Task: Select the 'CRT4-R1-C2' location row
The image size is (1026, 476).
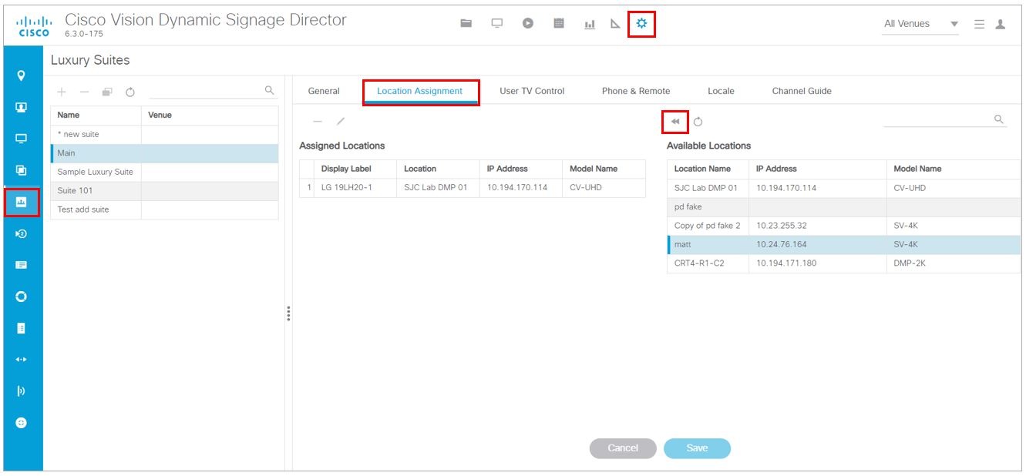Action: click(843, 263)
